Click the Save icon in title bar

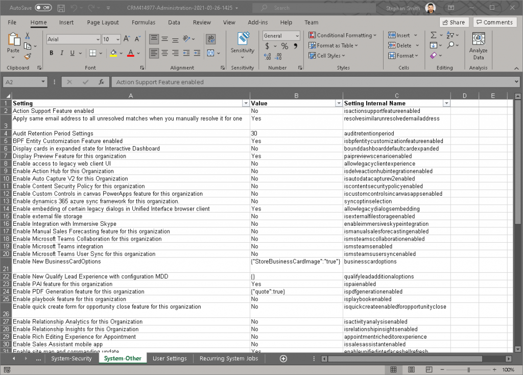click(x=61, y=8)
